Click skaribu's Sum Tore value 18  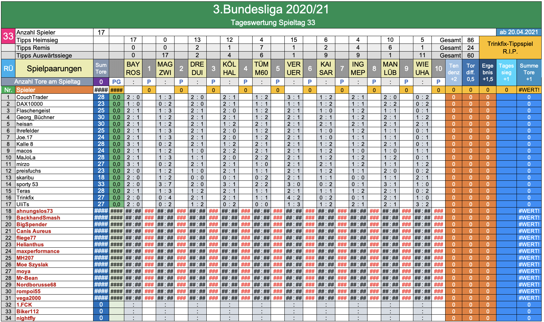coord(101,177)
